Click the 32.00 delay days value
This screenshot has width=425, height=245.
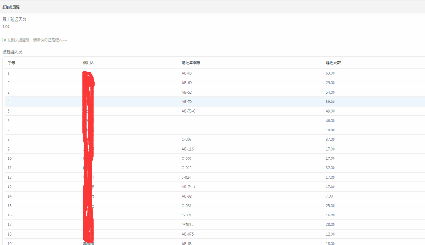330,168
